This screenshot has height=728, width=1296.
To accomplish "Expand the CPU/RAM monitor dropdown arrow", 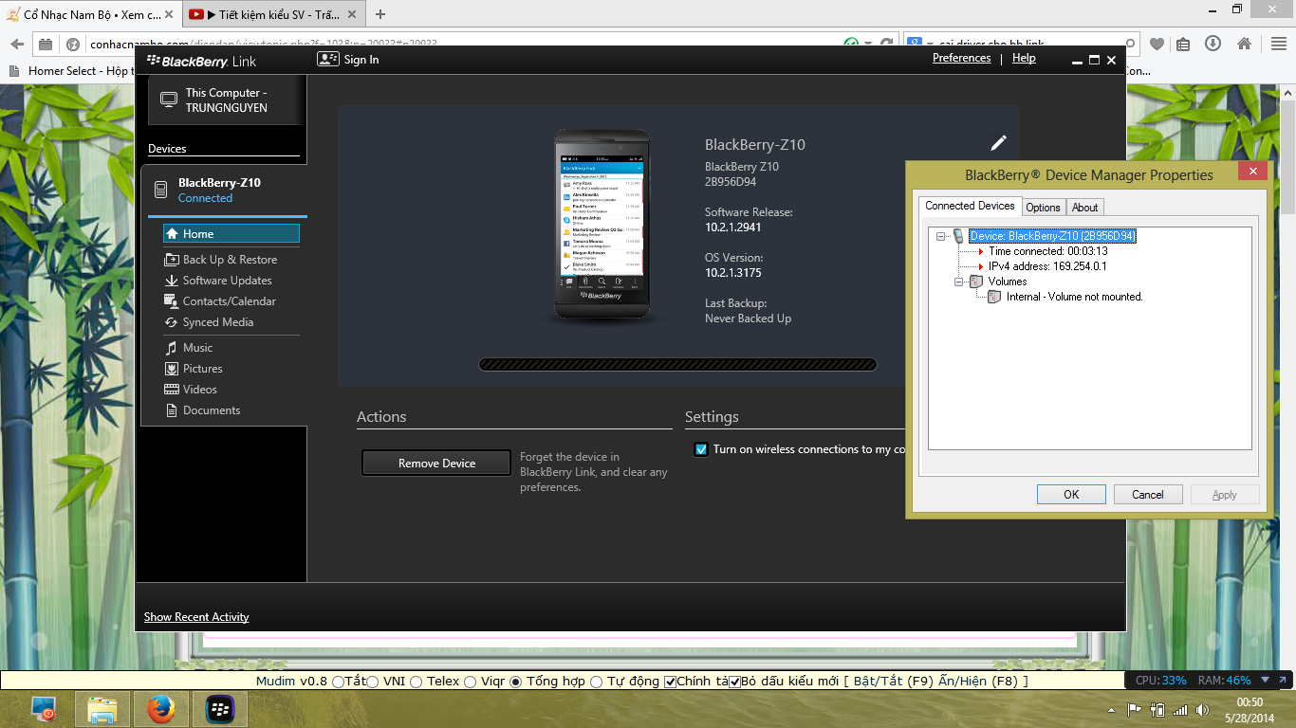I will pyautogui.click(x=1265, y=681).
